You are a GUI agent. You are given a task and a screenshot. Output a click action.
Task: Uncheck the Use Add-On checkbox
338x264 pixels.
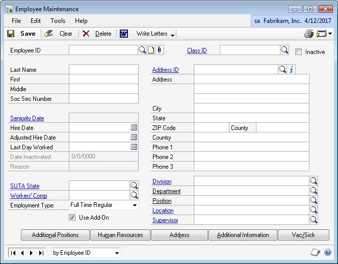[x=72, y=217]
